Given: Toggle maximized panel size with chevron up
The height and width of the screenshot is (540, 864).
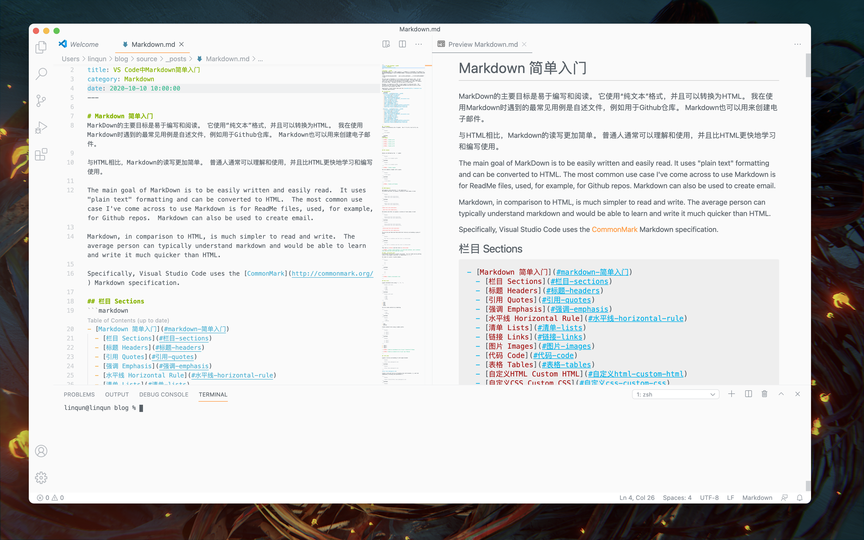Looking at the screenshot, I should (781, 394).
